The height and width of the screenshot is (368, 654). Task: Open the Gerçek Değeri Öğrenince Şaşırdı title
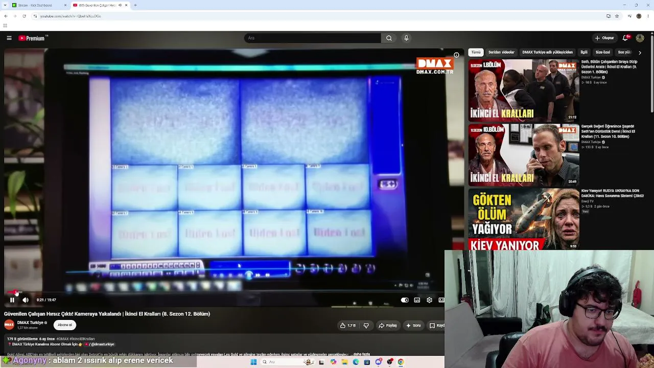[608, 131]
